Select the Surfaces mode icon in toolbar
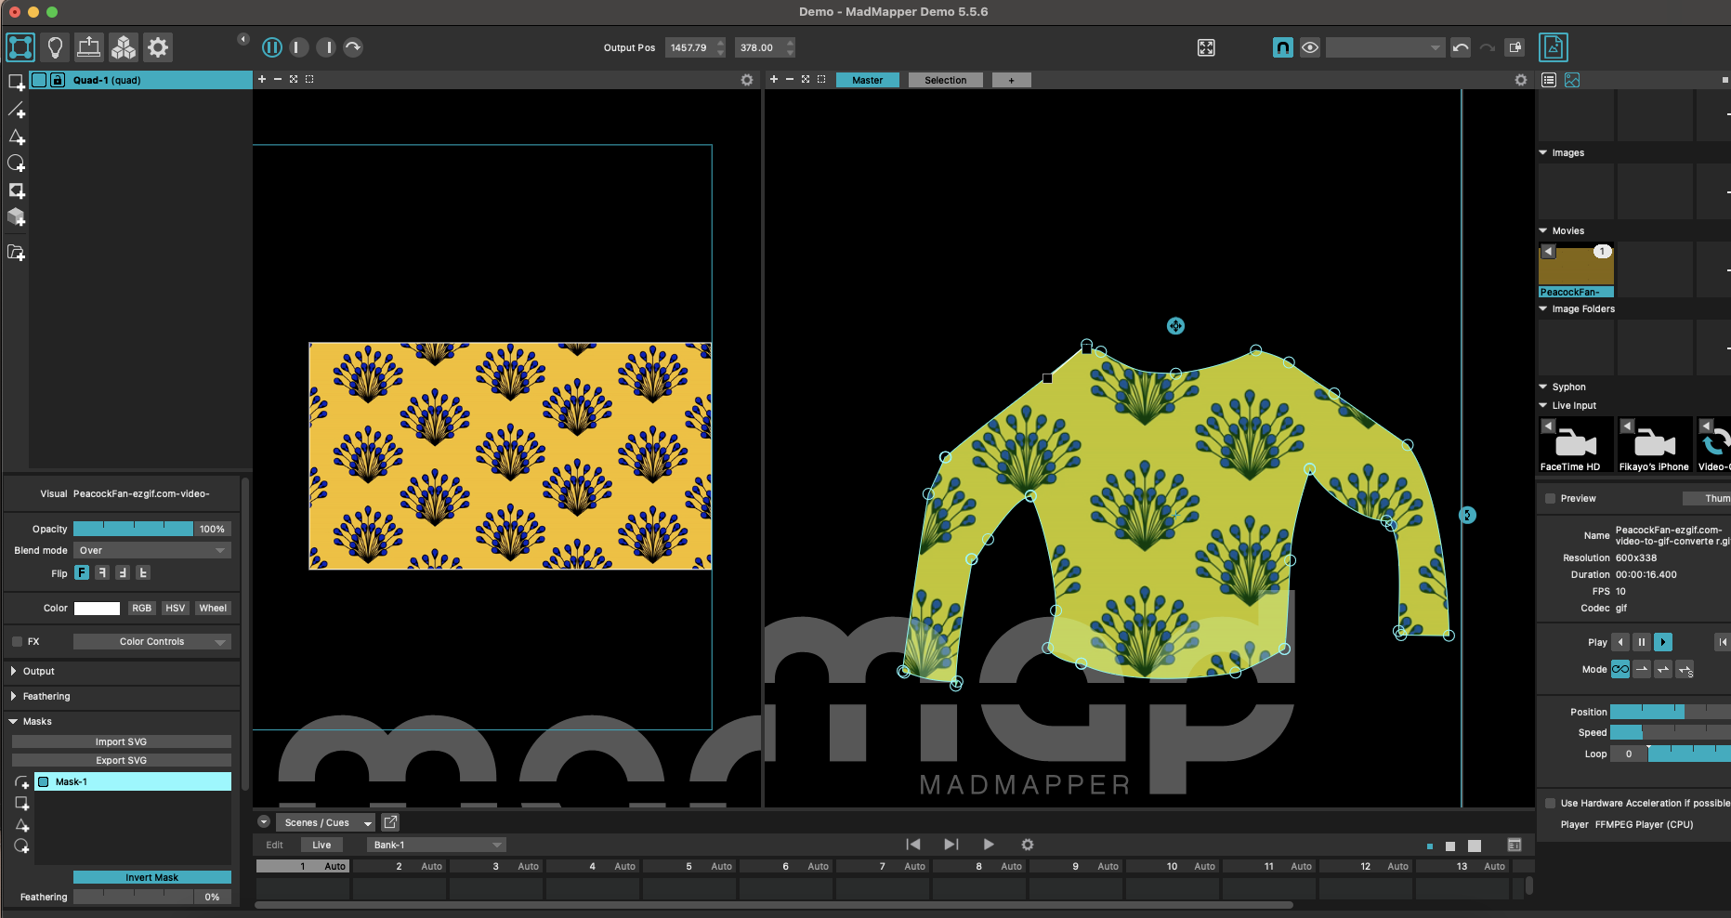 (x=20, y=47)
